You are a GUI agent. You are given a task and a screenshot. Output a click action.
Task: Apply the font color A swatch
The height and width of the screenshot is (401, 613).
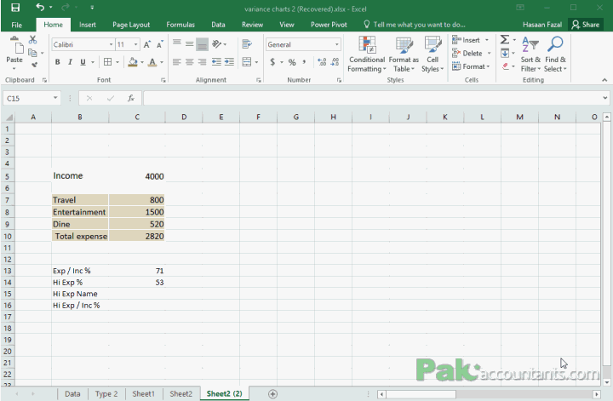[152, 62]
